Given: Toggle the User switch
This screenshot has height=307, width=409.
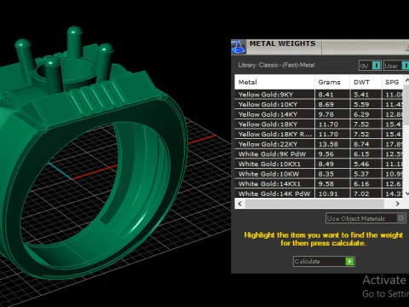Looking at the screenshot, I should 396,66.
